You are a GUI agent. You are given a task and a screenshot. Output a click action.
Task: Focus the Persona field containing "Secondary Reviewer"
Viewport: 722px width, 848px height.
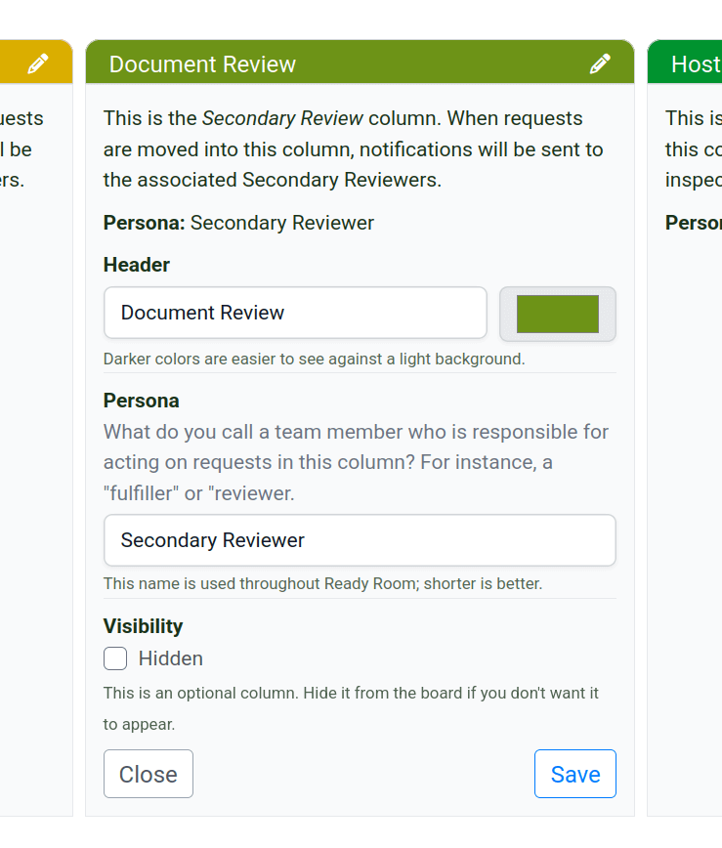point(359,540)
